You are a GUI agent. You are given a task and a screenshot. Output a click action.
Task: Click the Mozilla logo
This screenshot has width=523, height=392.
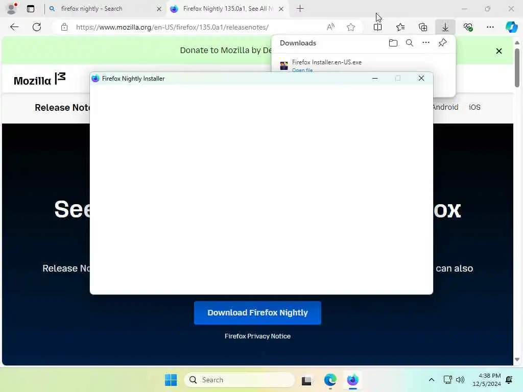tap(40, 79)
